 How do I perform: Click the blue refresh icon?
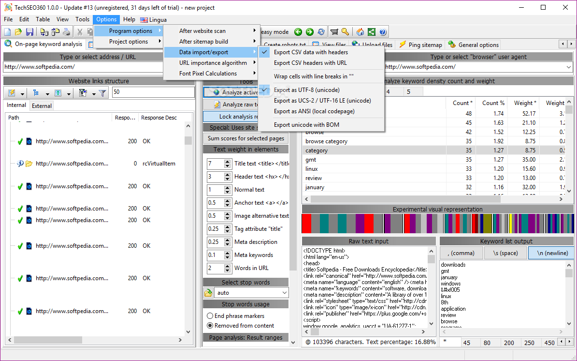click(321, 32)
